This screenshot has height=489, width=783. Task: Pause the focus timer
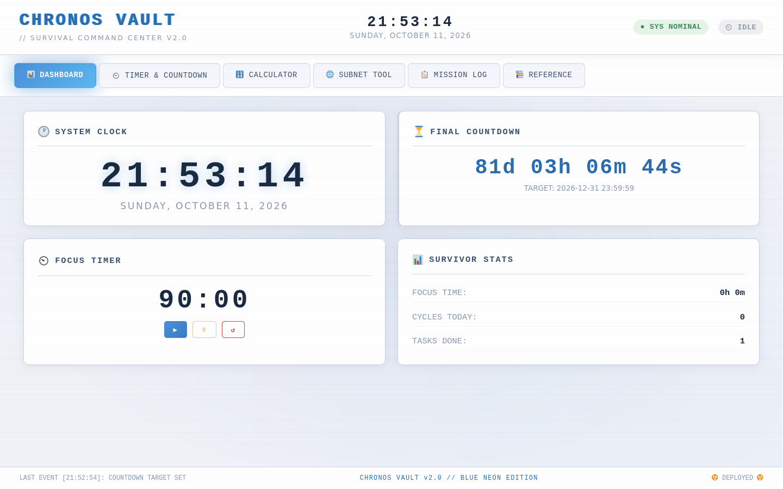tap(204, 330)
